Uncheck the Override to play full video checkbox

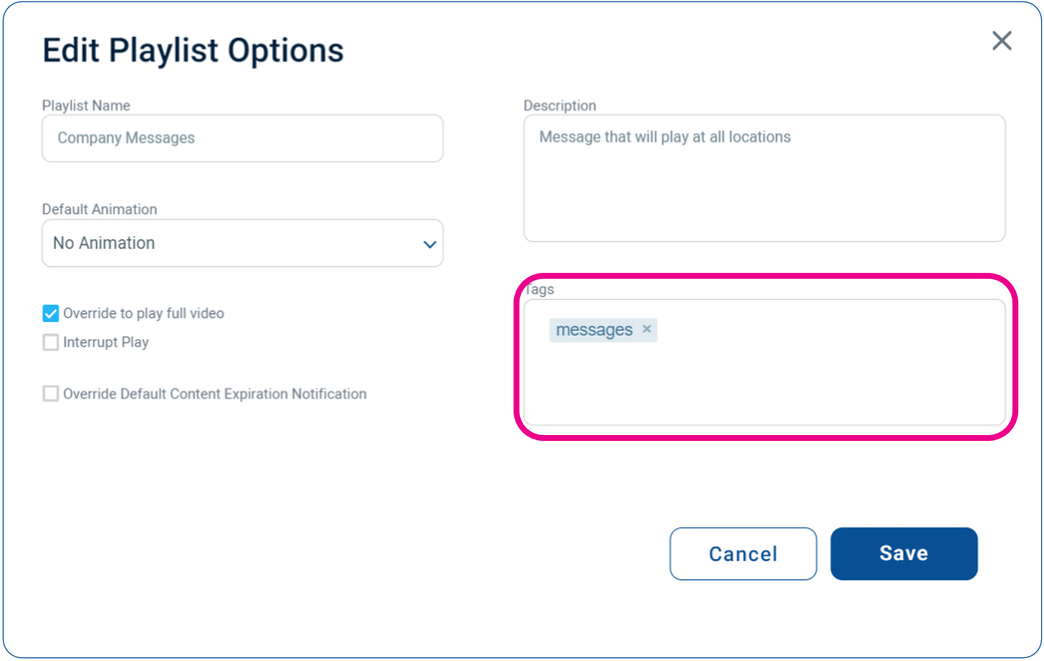coord(51,314)
